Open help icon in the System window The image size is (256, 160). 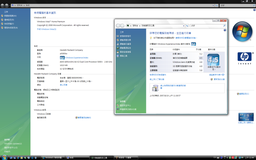pos(254,10)
